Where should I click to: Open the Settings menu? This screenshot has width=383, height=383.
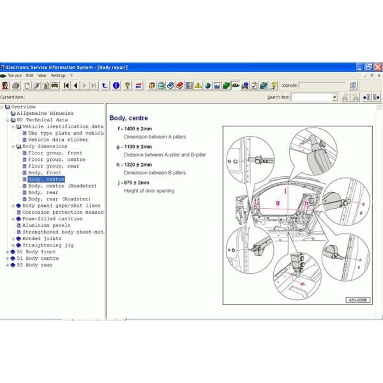58,76
